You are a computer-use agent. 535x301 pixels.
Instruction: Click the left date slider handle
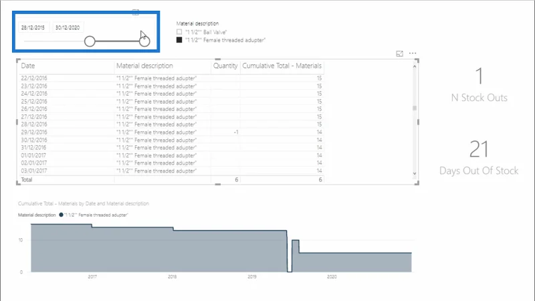click(90, 41)
